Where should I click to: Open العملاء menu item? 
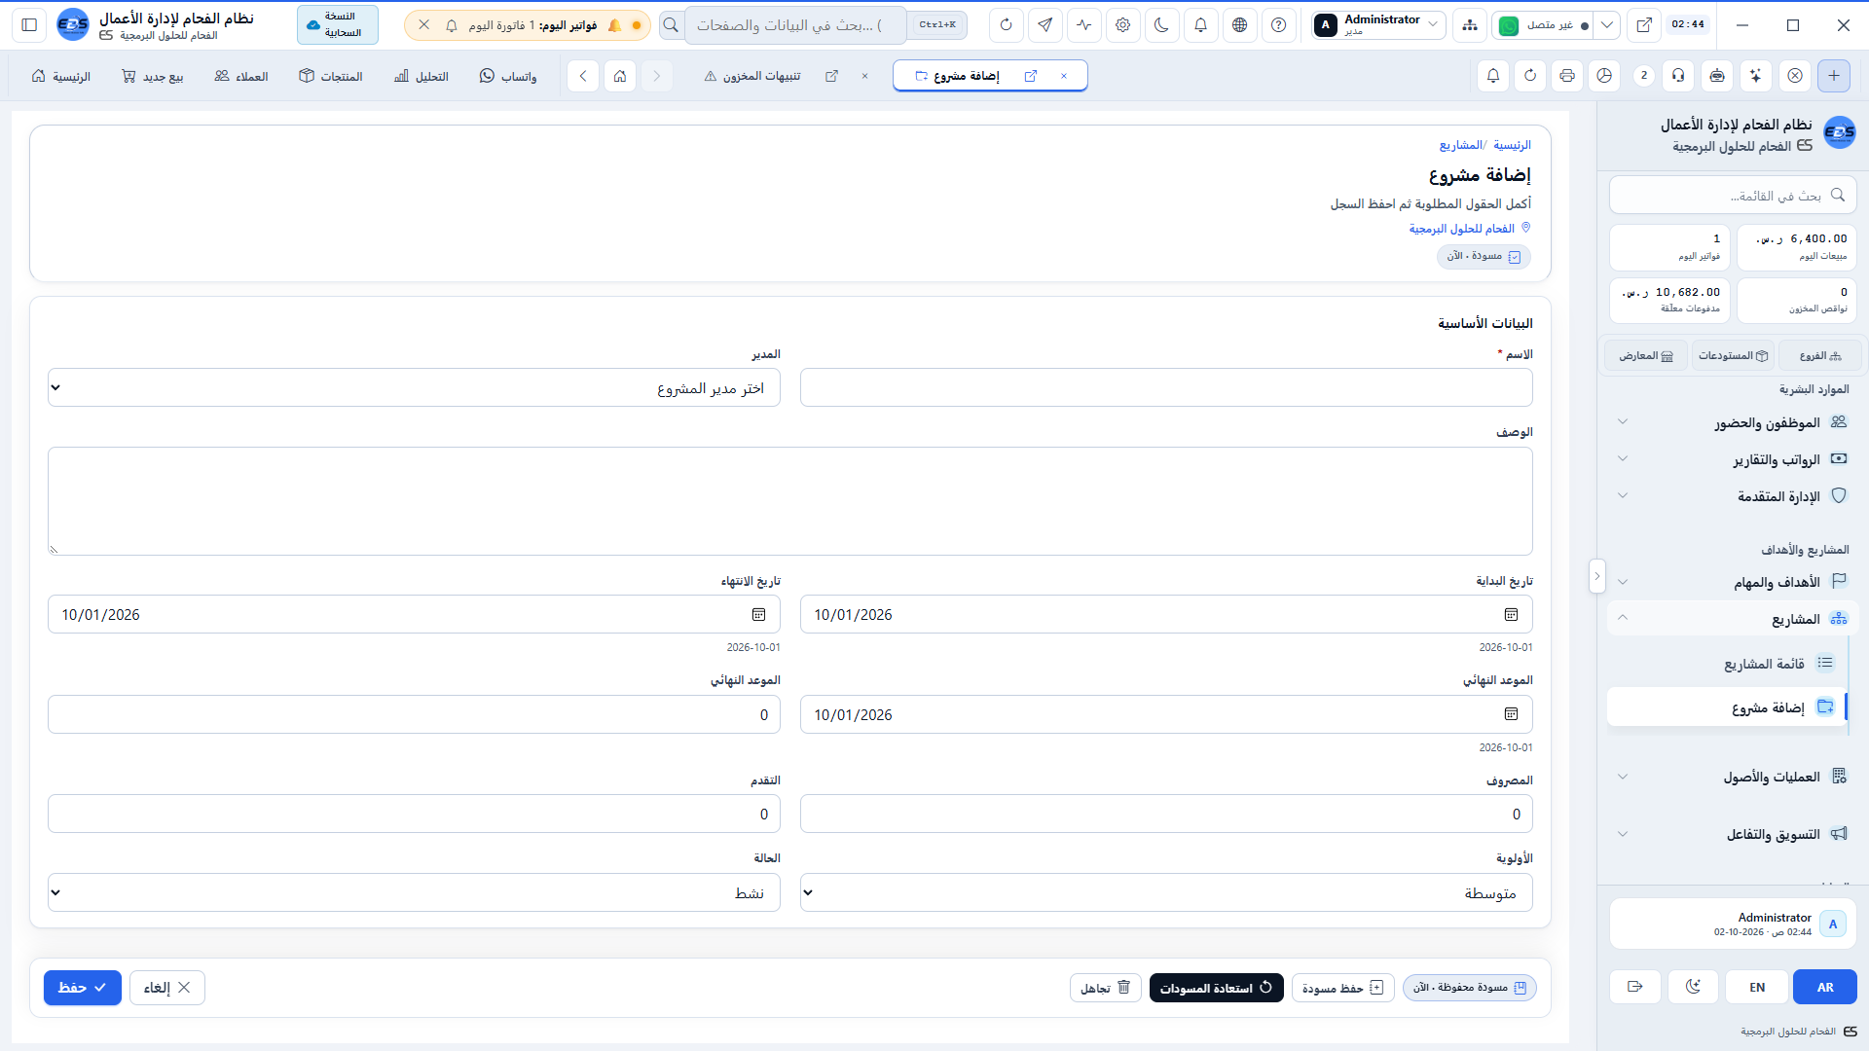point(241,76)
